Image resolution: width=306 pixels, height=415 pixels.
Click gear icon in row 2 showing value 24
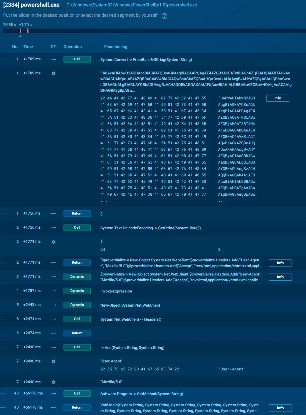pos(54,242)
